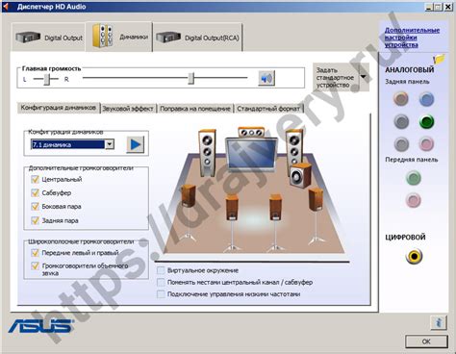Click the L/R balance slider thumb
The height and width of the screenshot is (354, 456).
tap(47, 79)
